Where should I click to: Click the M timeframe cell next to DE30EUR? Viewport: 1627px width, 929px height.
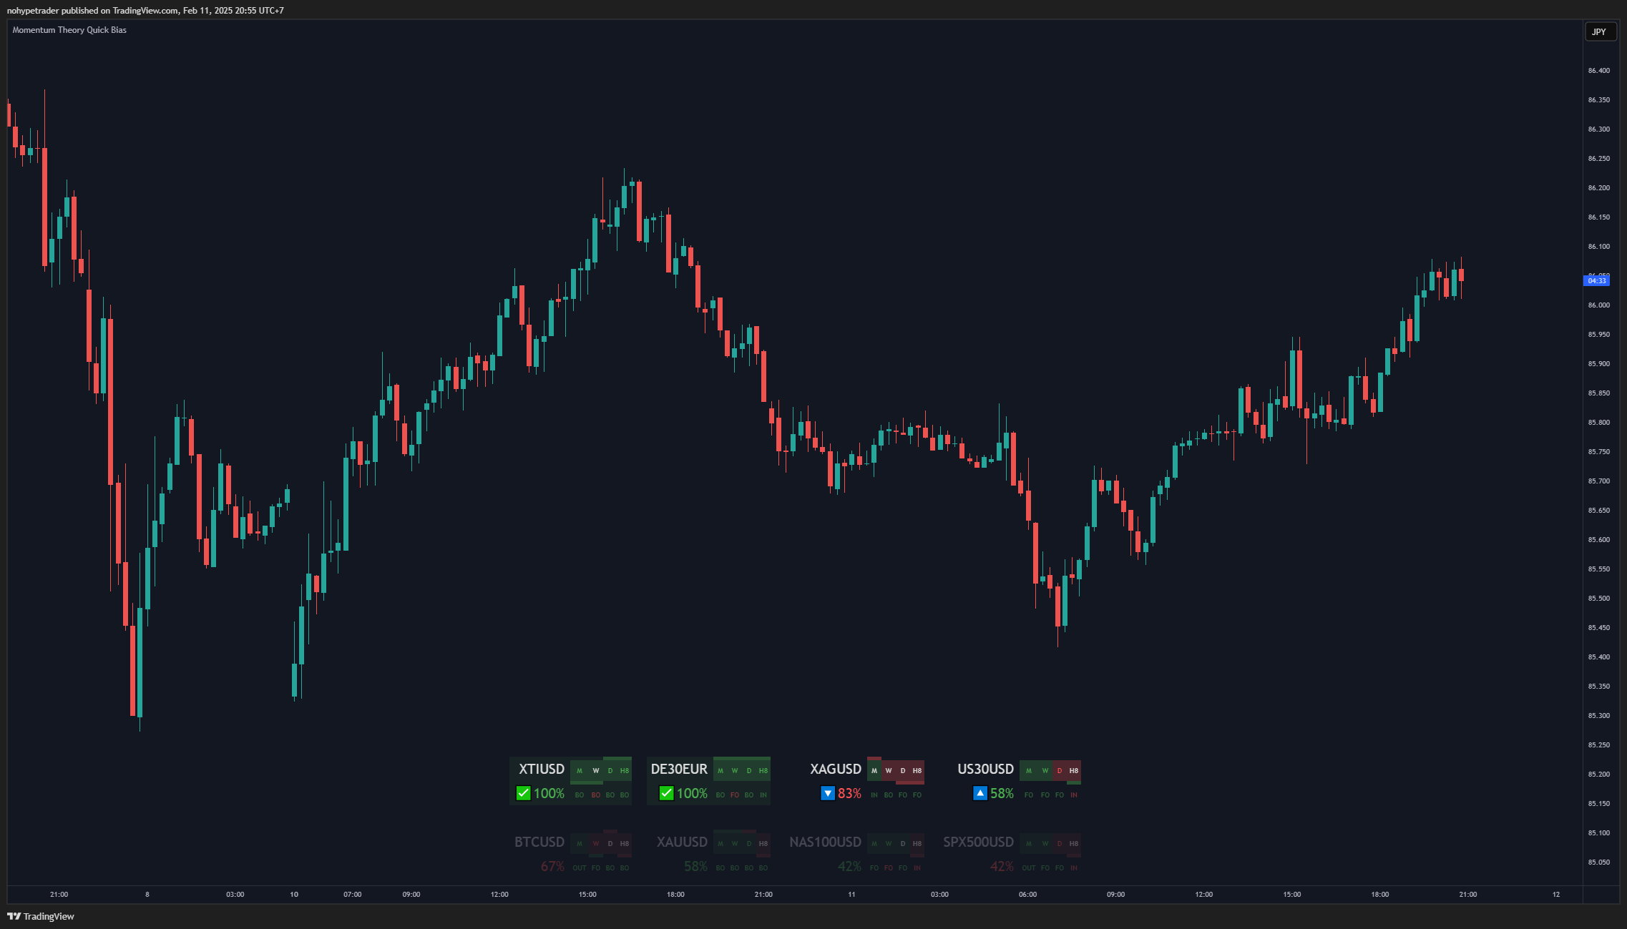[720, 771]
